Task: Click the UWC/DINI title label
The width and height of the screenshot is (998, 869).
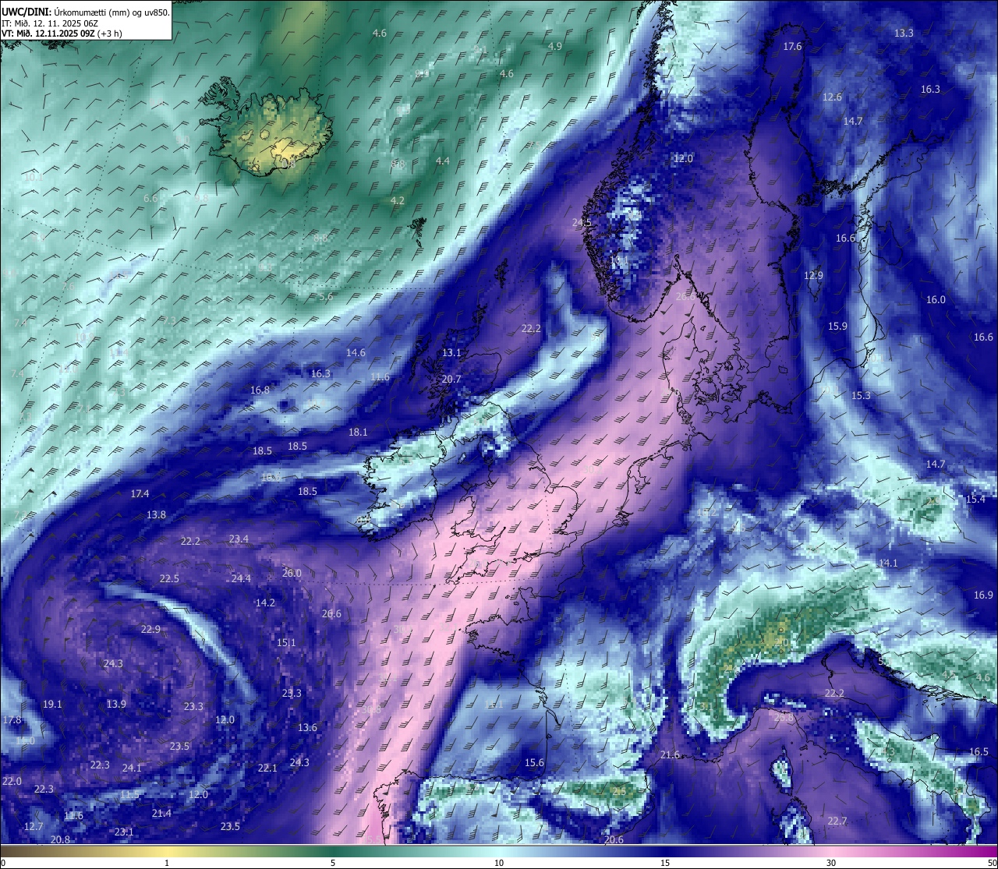Action: pos(27,12)
